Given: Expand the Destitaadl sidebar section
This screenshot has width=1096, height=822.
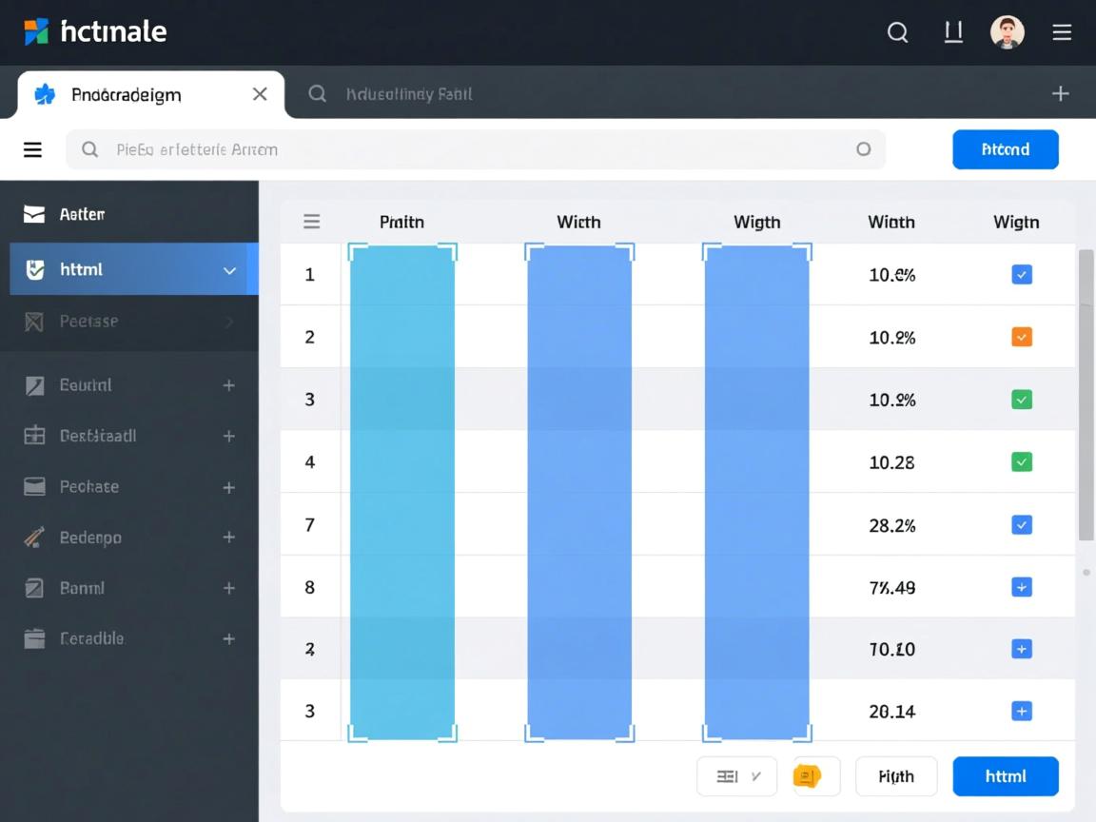Looking at the screenshot, I should click(228, 436).
